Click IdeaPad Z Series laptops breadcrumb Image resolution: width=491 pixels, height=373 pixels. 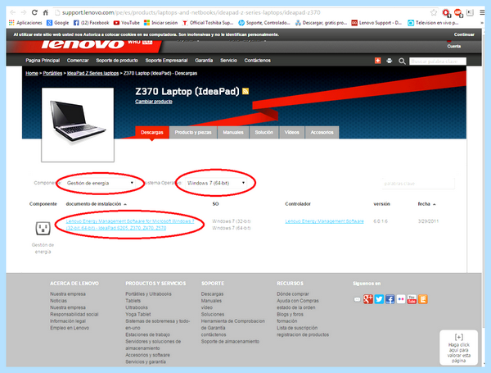pos(92,73)
